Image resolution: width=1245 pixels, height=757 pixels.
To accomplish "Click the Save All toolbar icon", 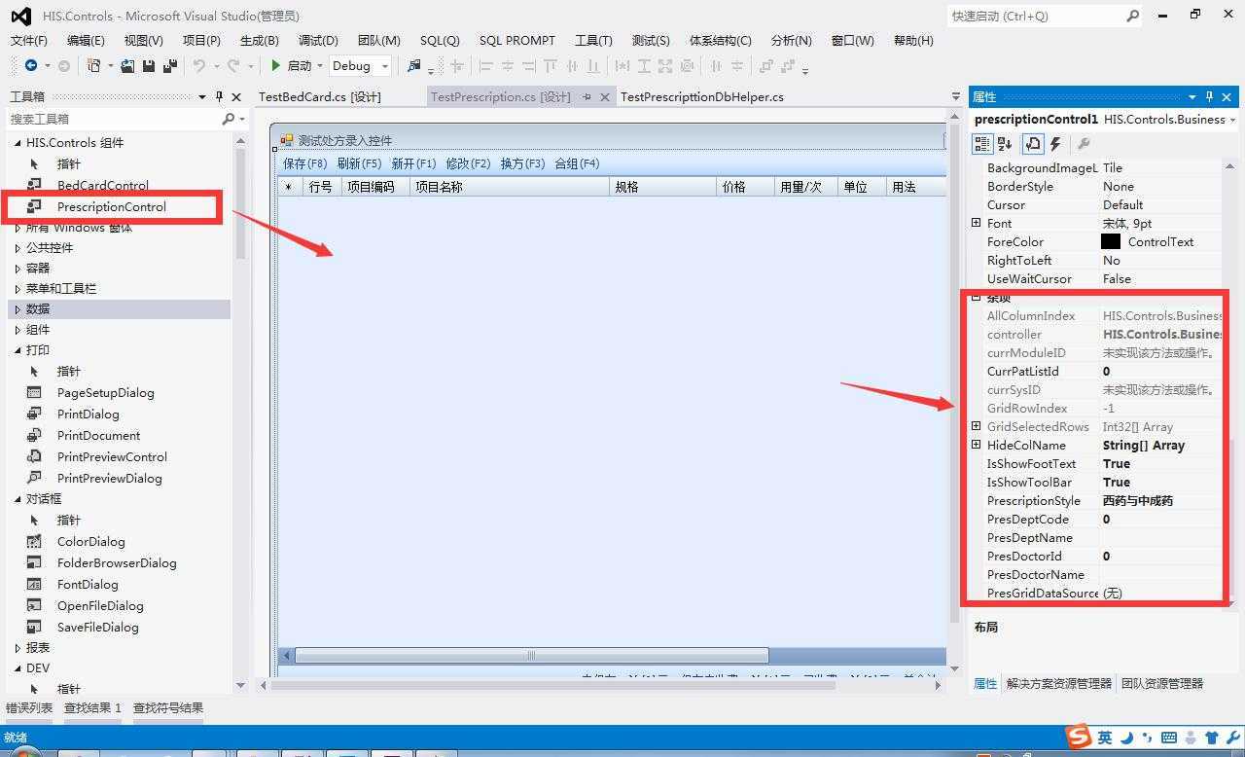I will pyautogui.click(x=170, y=65).
